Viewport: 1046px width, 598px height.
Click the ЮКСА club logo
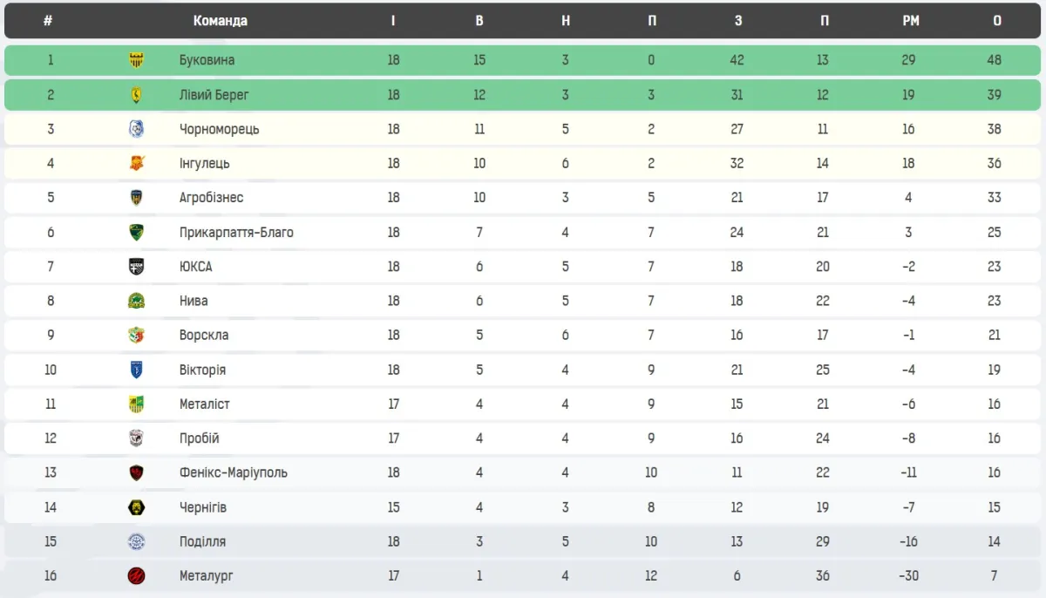pyautogui.click(x=136, y=267)
